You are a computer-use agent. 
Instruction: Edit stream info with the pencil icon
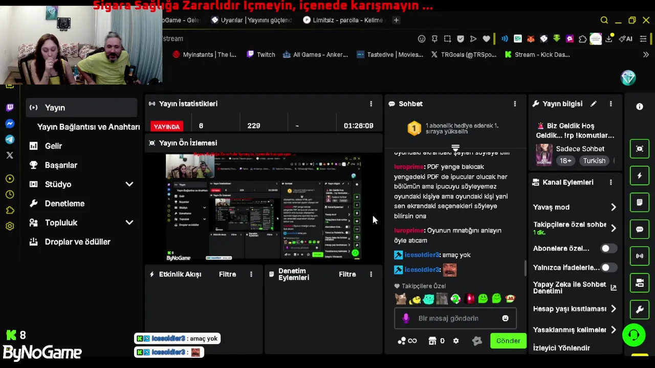coord(594,104)
